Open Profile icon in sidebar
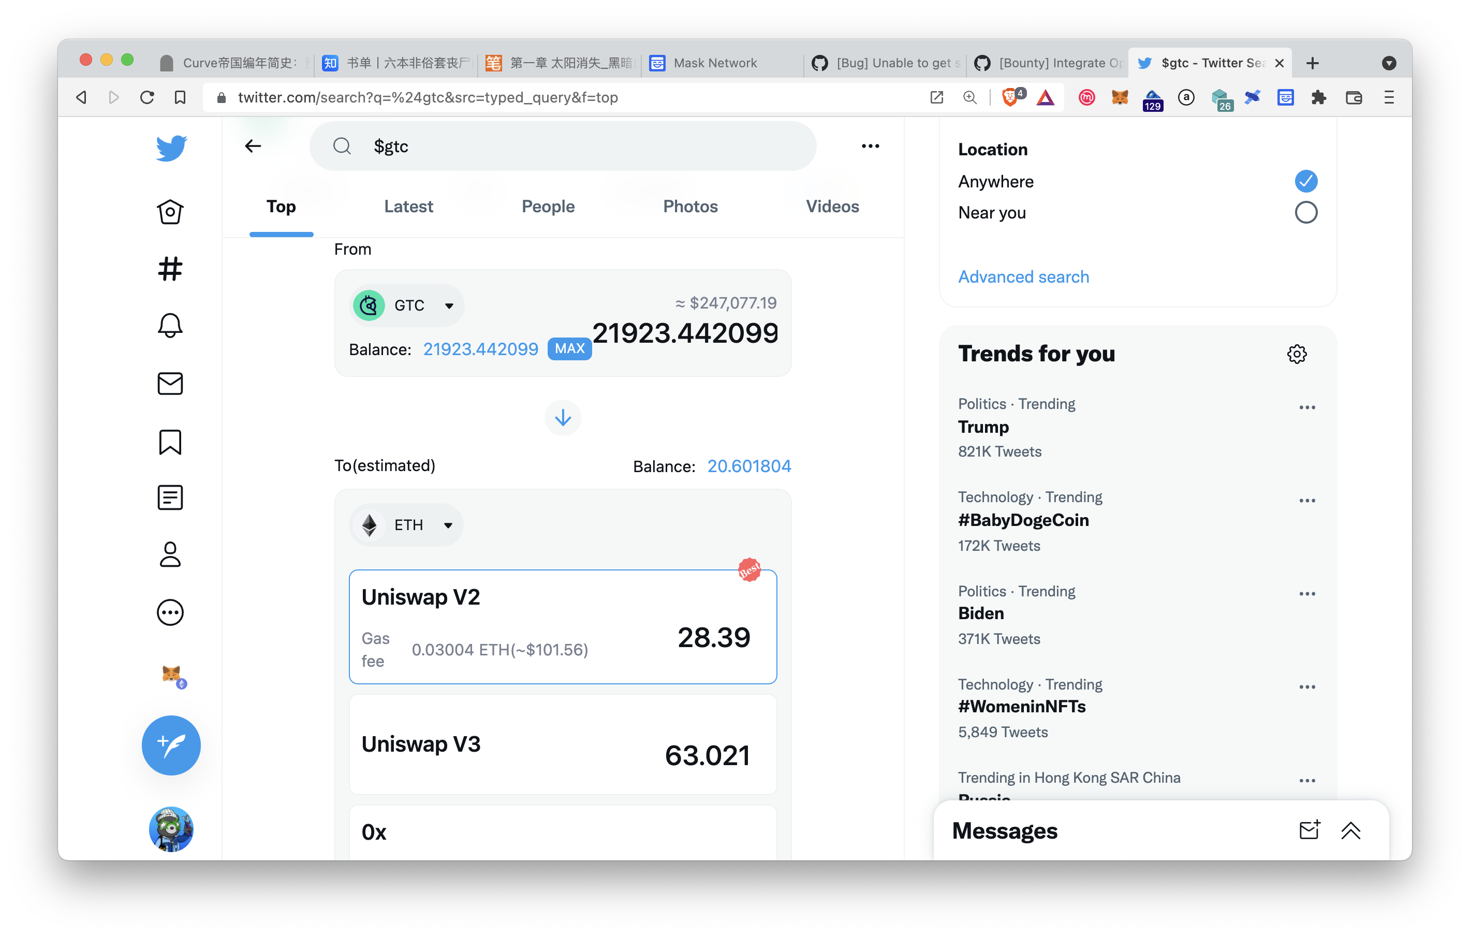 (170, 554)
